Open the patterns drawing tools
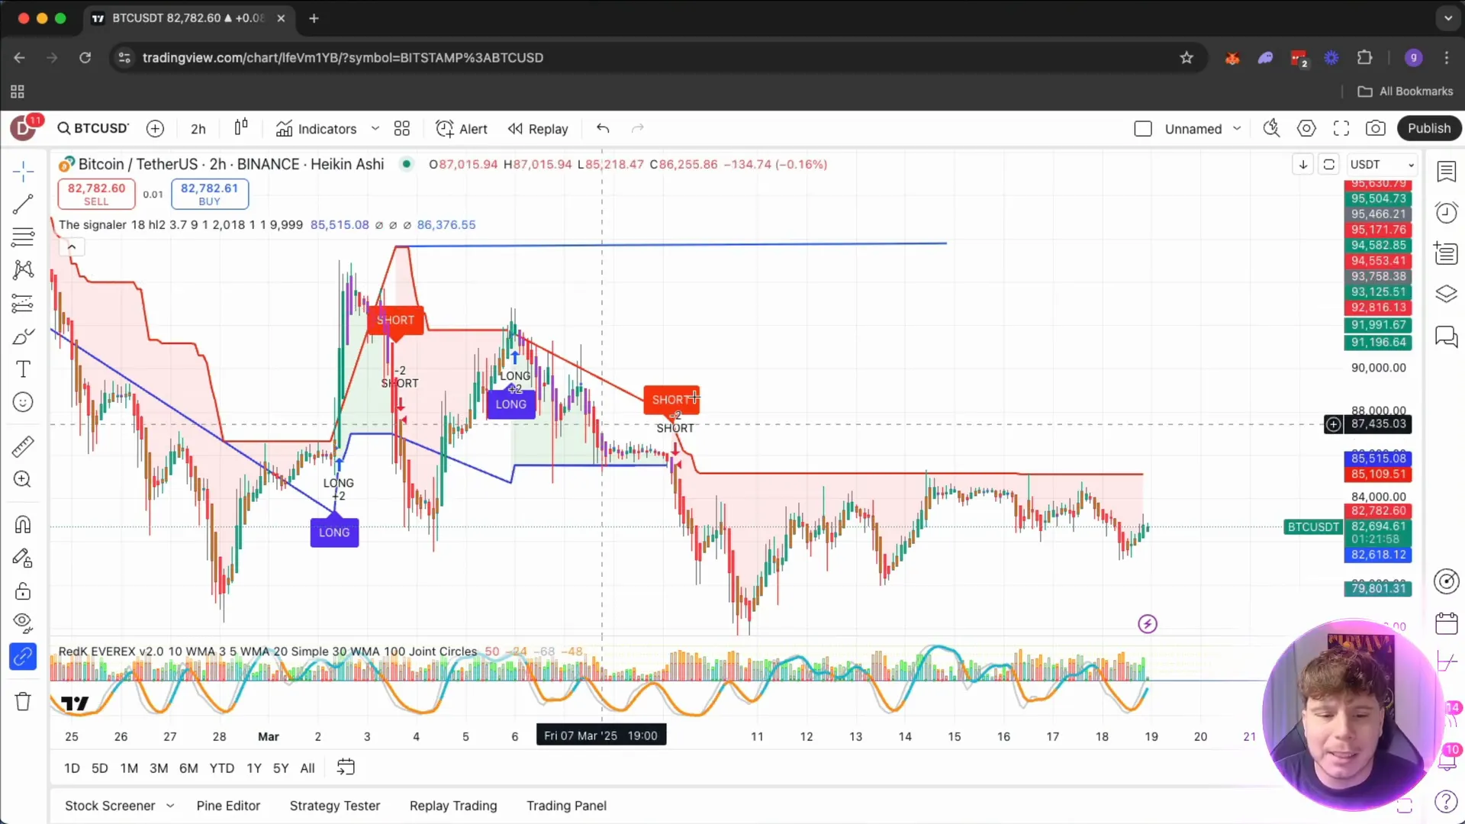Screen dimensions: 1465x824 [23, 269]
